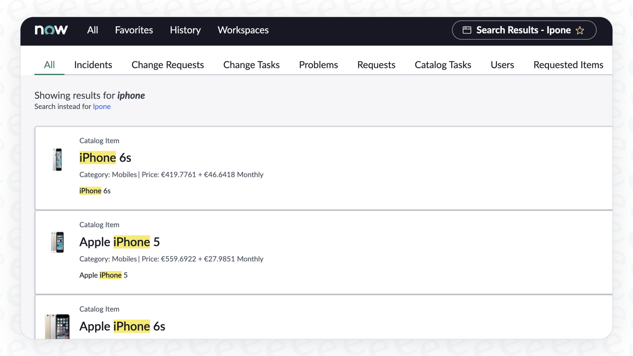The image size is (633, 356).
Task: Open the All navigation menu
Action: click(92, 30)
